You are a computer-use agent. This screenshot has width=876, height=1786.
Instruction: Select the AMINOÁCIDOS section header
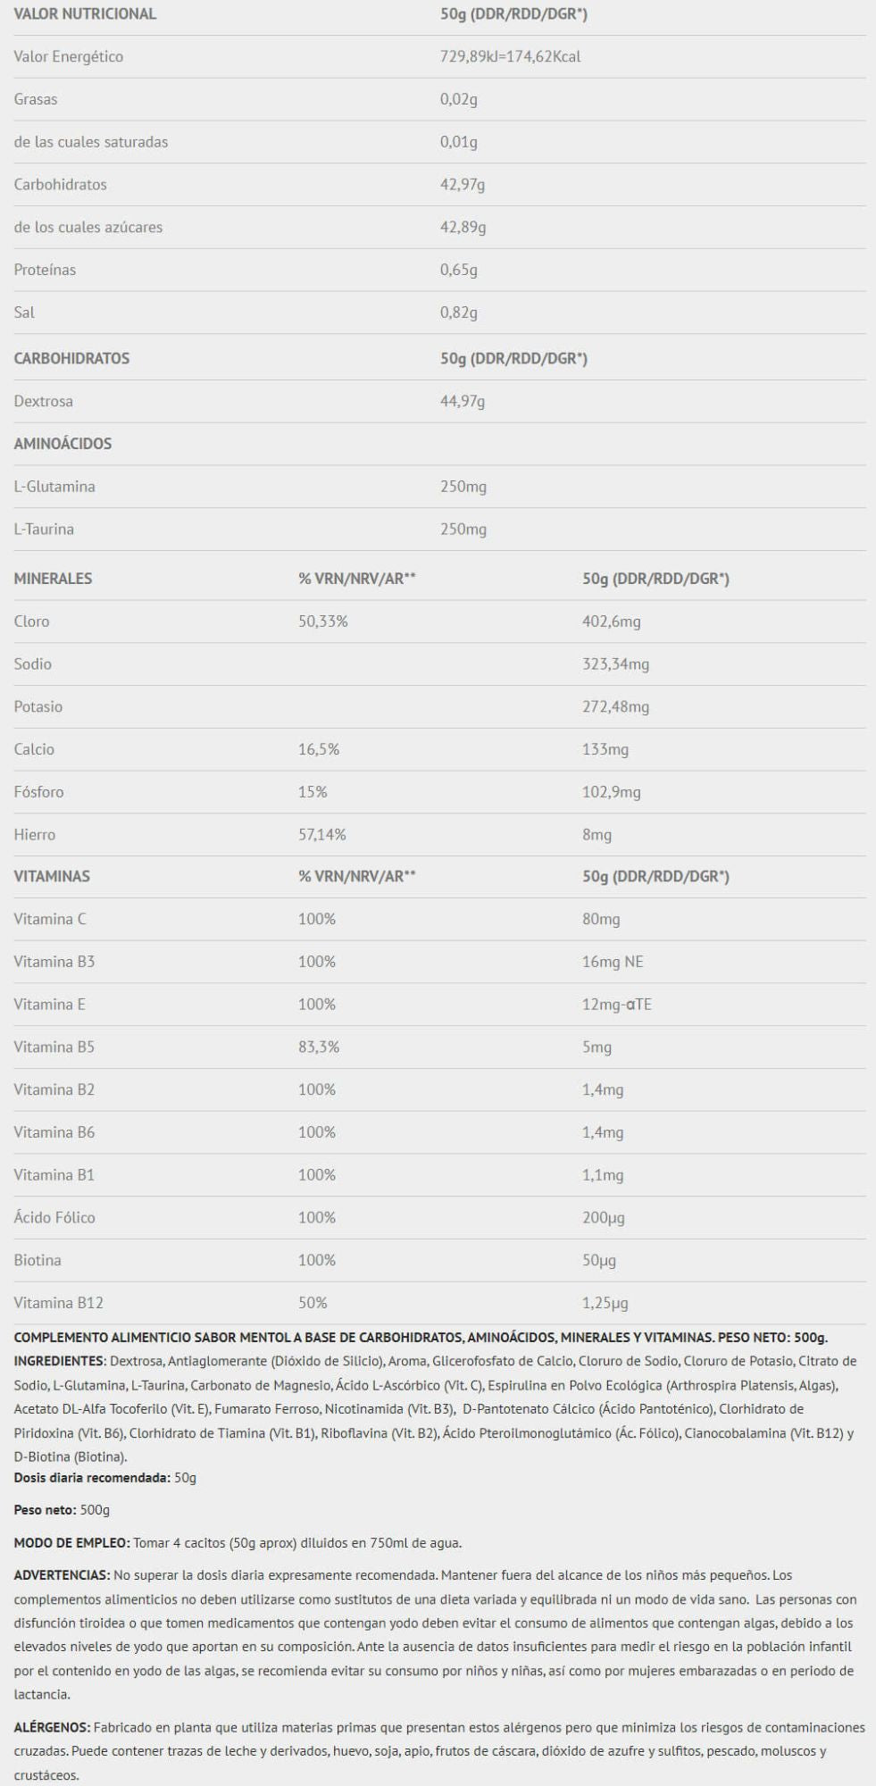pyautogui.click(x=63, y=444)
